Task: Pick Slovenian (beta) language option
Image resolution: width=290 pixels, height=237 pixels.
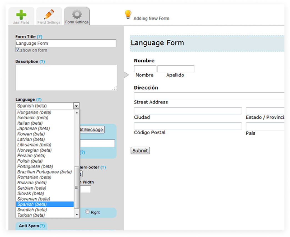Action: 34,199
